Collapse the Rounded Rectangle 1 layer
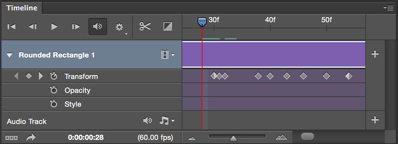This screenshot has width=398, height=144. pos(10,55)
